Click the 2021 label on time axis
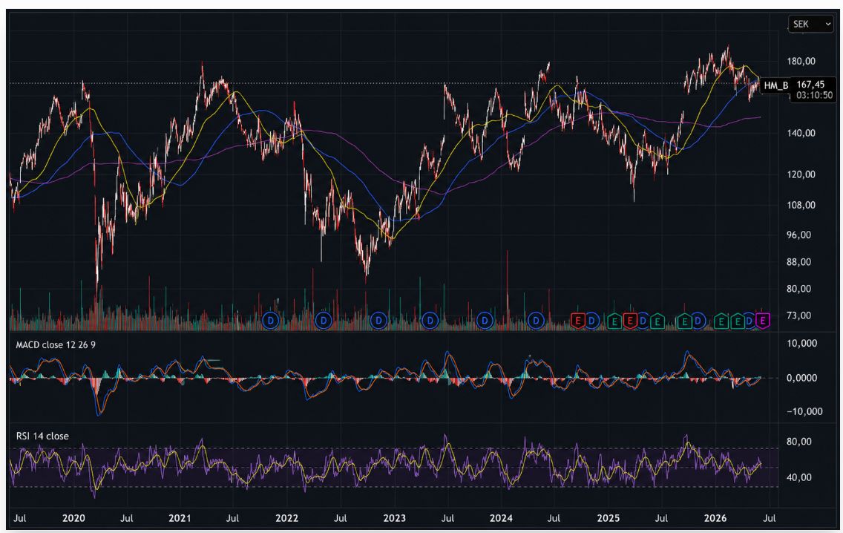The image size is (843, 533). click(x=180, y=518)
